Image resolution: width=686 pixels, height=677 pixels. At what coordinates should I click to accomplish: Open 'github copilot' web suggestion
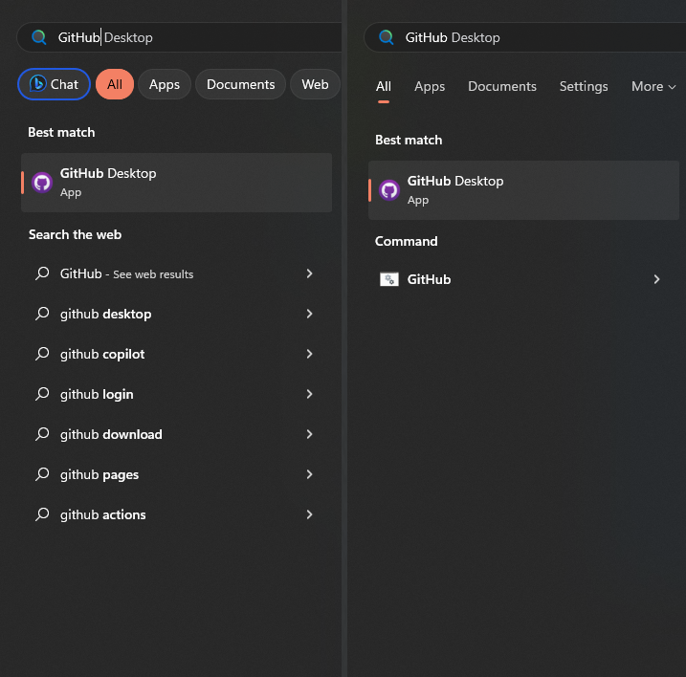[x=176, y=354]
